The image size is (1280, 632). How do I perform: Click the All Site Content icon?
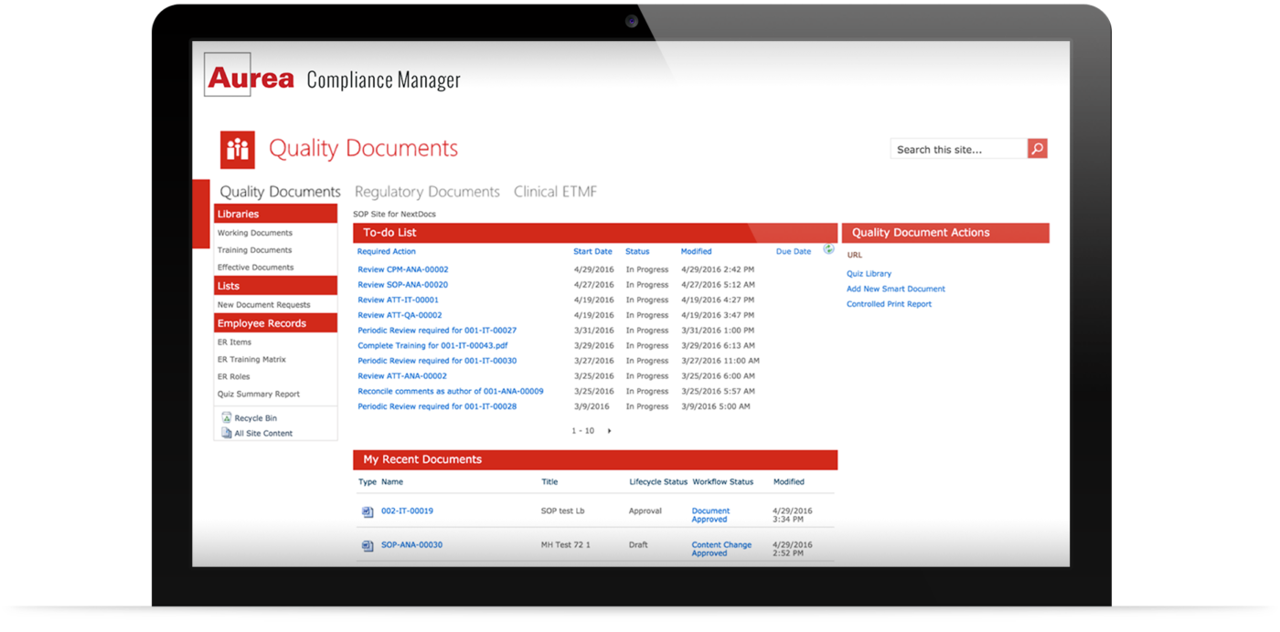tap(227, 433)
